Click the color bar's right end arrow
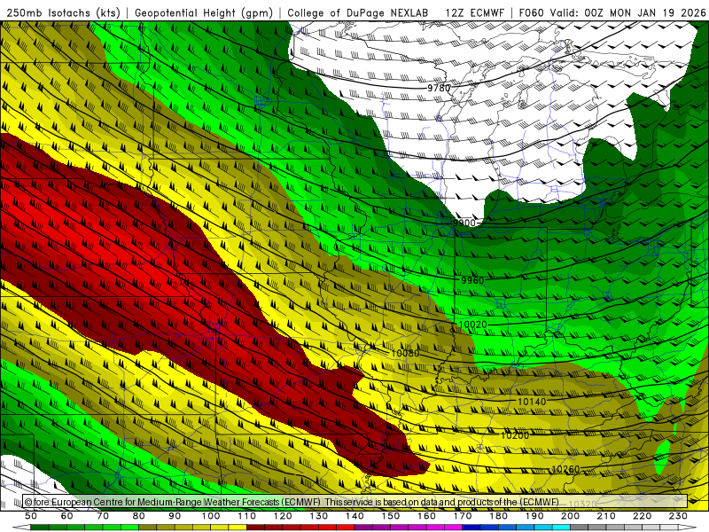709x532 pixels. click(688, 528)
